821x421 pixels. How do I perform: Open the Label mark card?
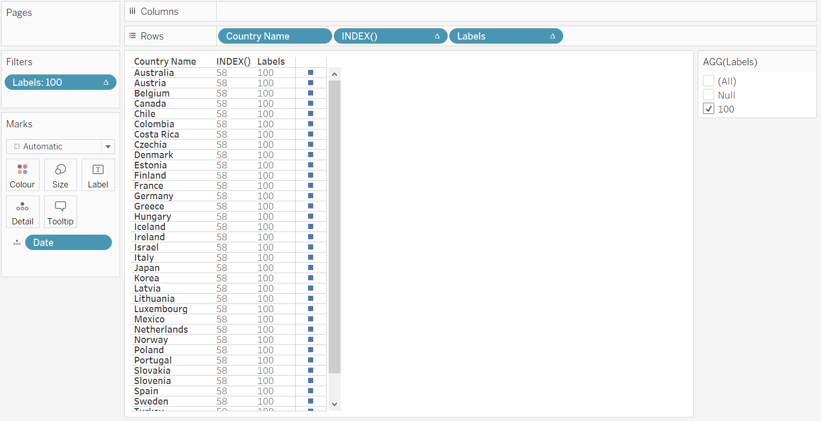[98, 175]
